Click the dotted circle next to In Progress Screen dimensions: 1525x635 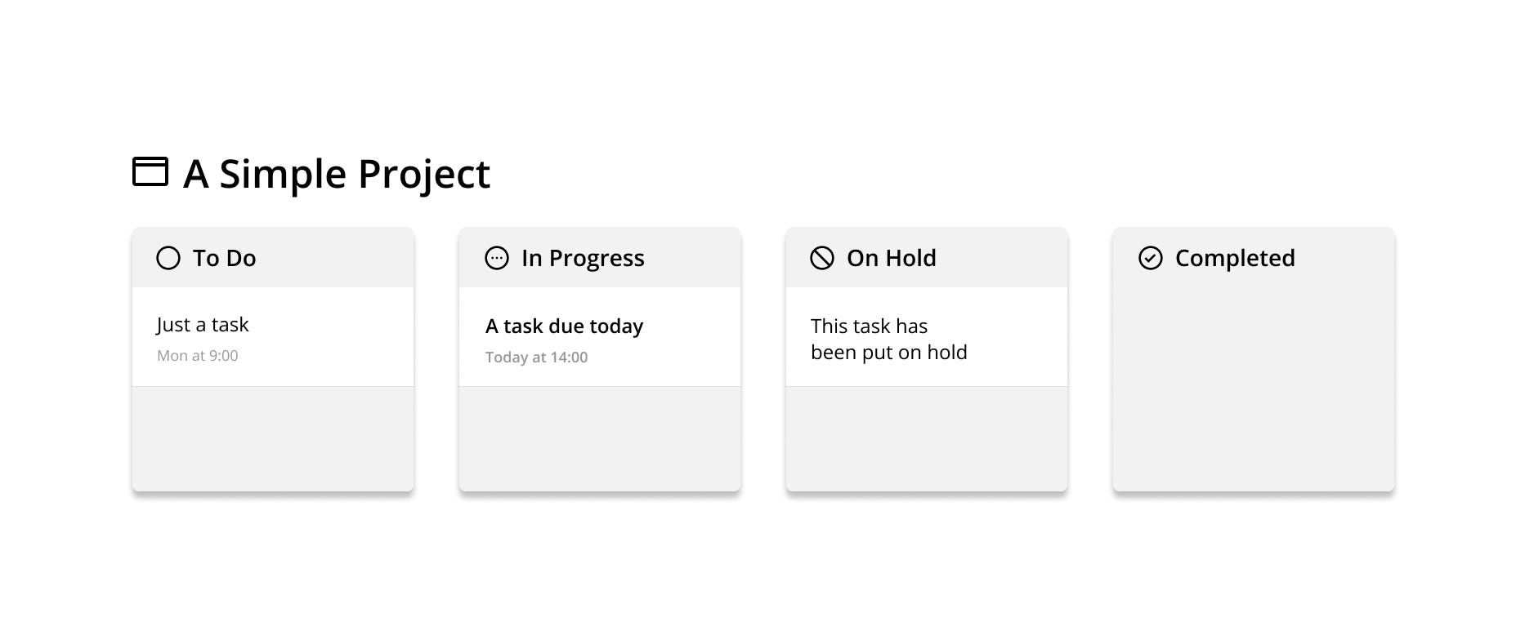(x=495, y=258)
